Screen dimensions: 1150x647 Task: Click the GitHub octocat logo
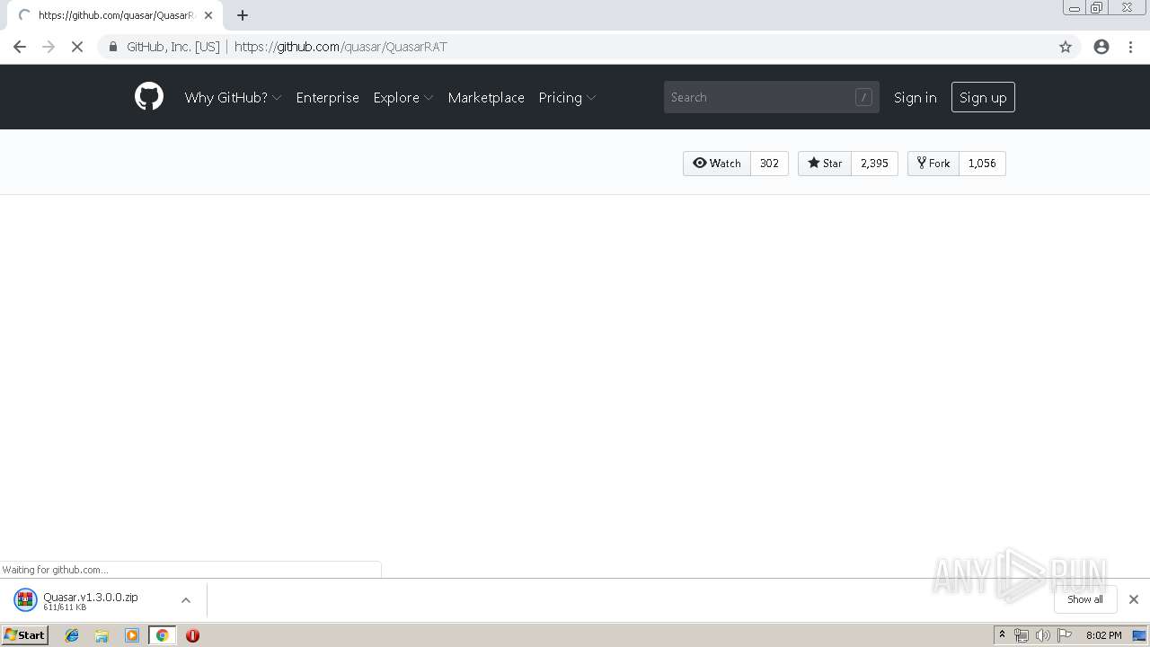click(x=149, y=97)
